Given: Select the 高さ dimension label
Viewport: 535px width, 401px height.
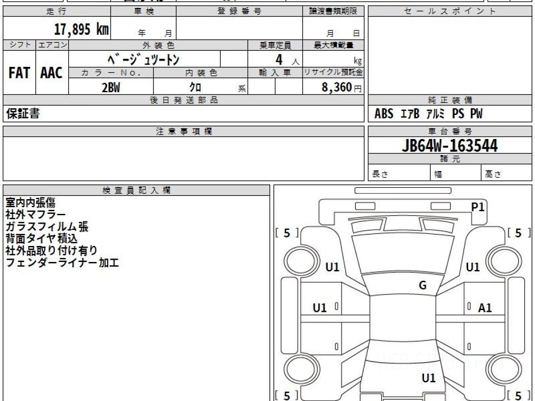Looking at the screenshot, I should click(494, 174).
